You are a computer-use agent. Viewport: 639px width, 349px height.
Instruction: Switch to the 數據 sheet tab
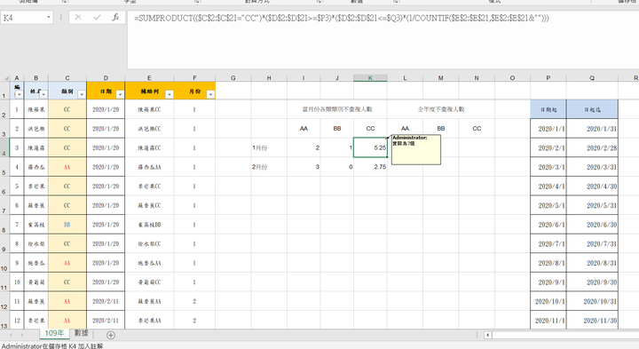point(81,333)
